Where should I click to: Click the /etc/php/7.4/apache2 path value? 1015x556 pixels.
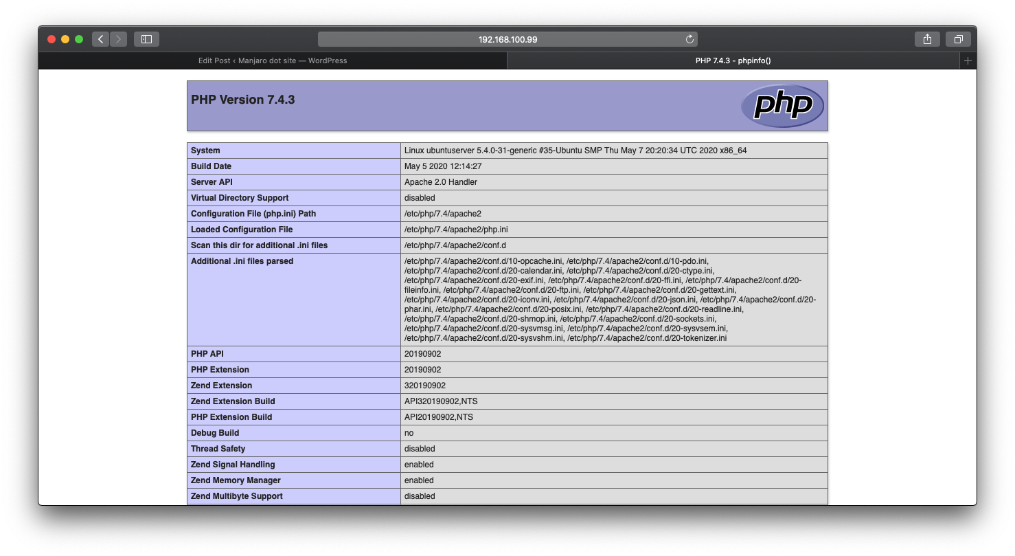443,214
